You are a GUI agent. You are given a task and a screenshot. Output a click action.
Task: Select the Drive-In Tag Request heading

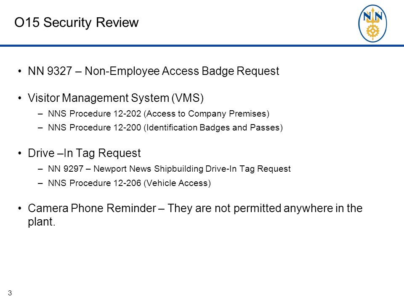[x=84, y=153]
